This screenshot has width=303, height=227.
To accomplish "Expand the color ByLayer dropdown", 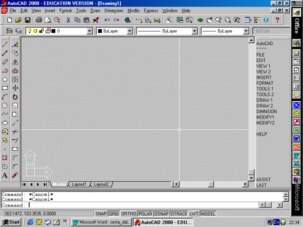I will [x=130, y=31].
